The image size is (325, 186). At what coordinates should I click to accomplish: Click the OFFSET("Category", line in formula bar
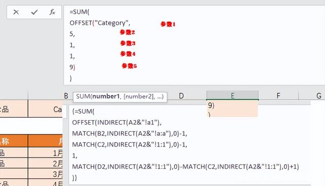pyautogui.click(x=100, y=23)
